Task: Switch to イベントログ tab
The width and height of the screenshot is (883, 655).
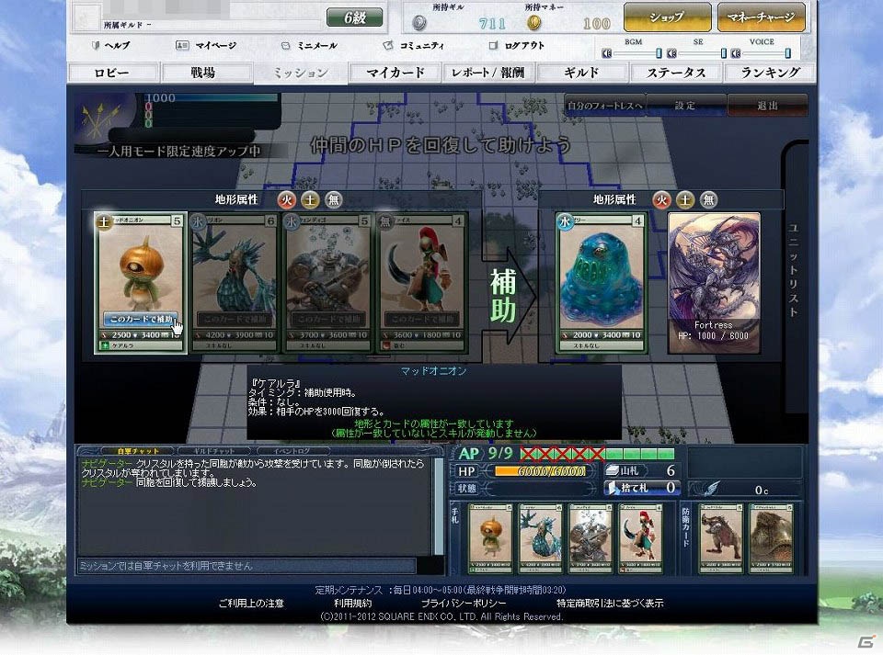Action: (x=292, y=451)
